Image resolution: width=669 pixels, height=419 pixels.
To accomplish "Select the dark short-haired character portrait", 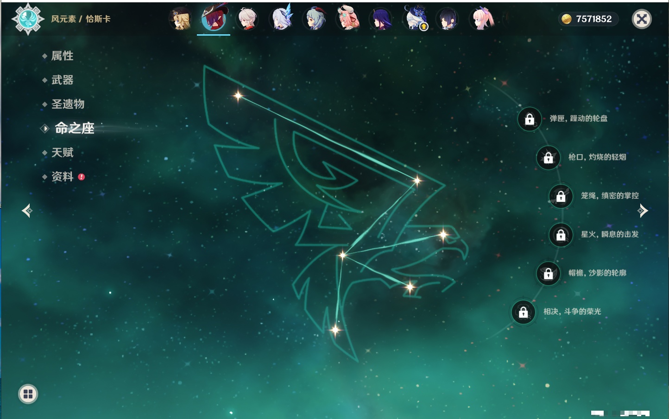I will click(448, 19).
